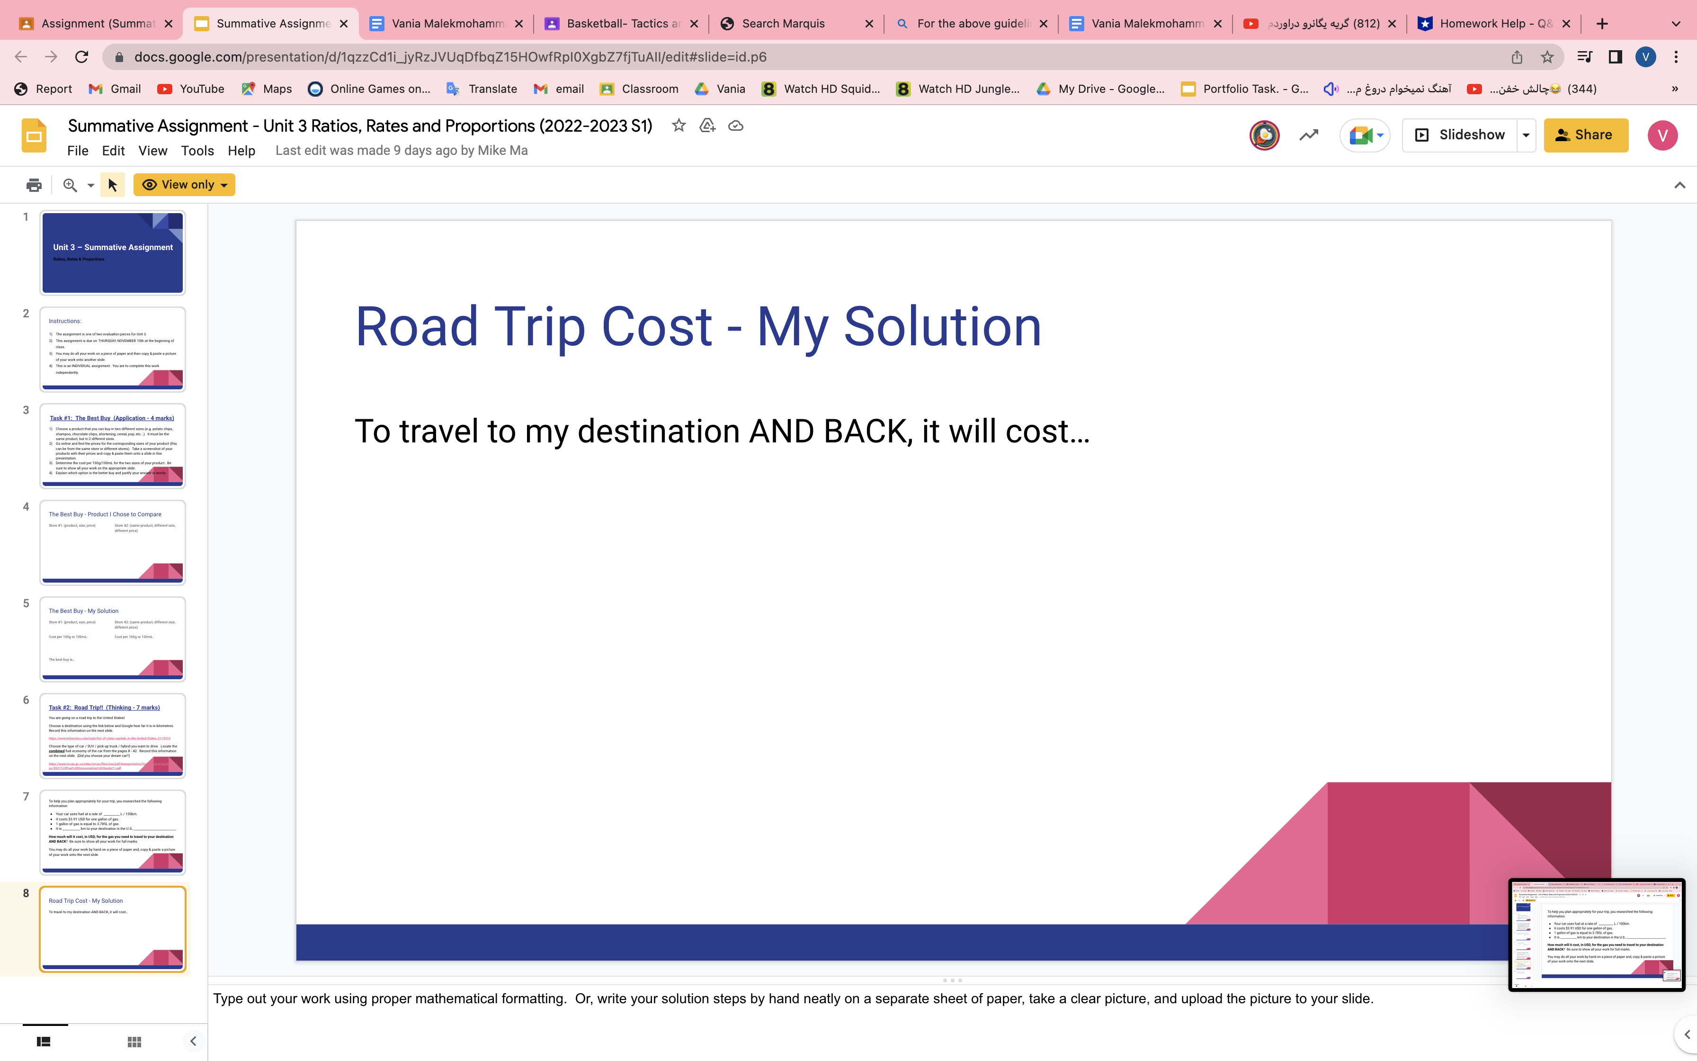Star this presentation
The image size is (1697, 1061).
[678, 126]
